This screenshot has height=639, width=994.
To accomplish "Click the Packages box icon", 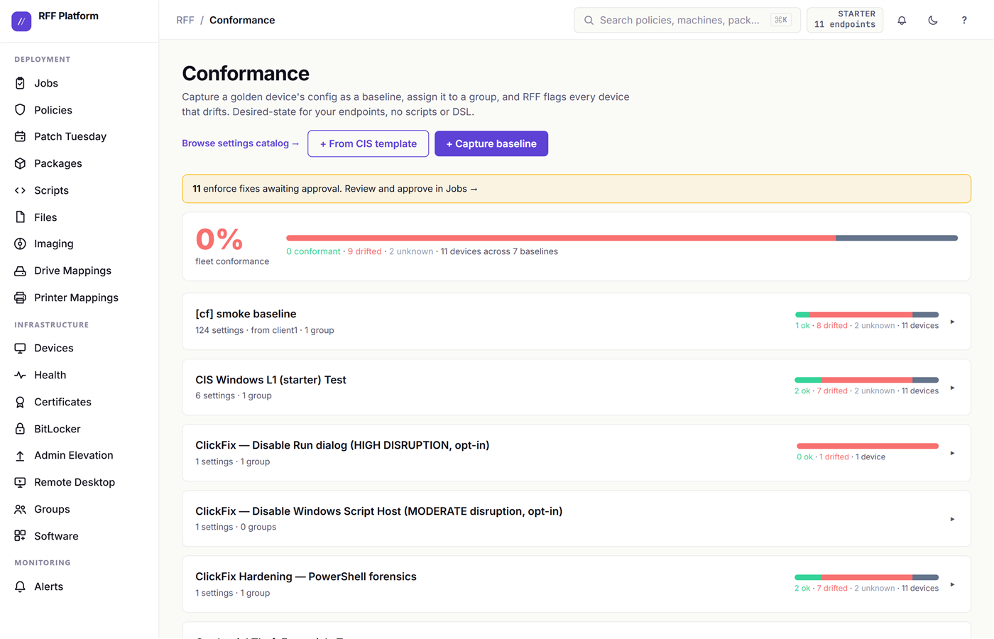I will point(20,163).
